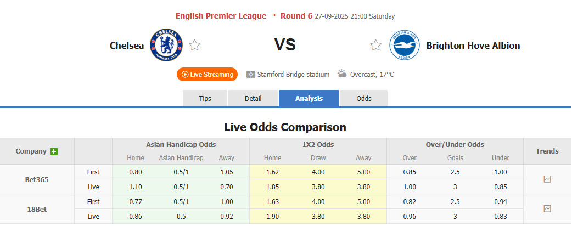
Task: Click the Chelsea club crest logo
Action: 167,44
